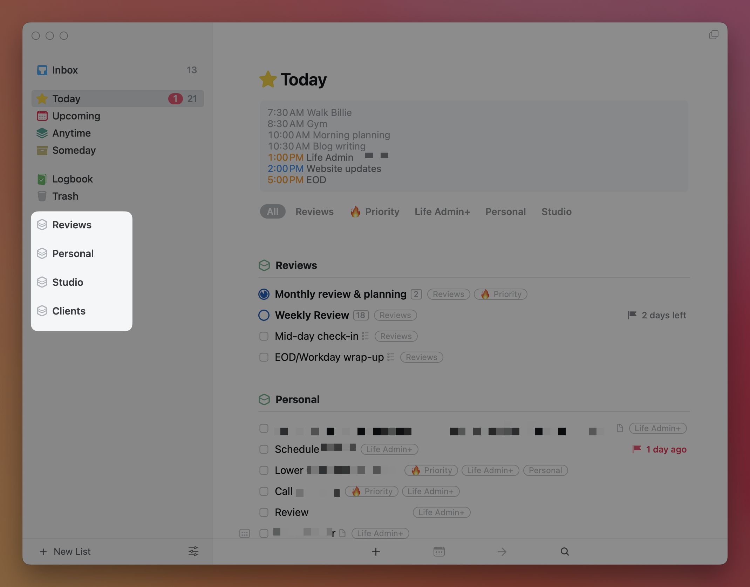This screenshot has width=750, height=587.
Task: Click the sidebar filter settings icon
Action: 193,552
